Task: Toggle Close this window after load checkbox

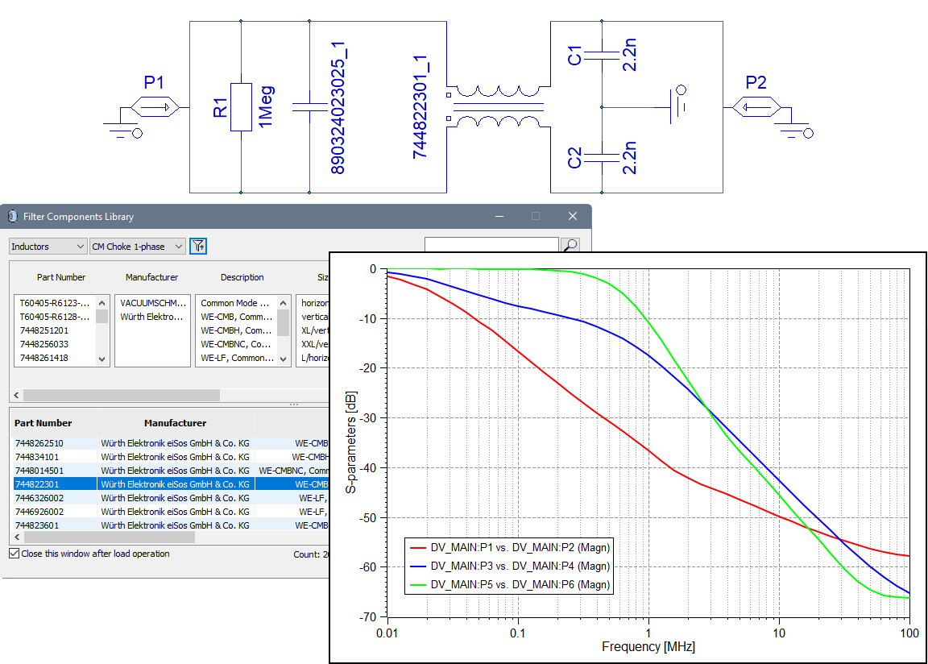Action: click(14, 554)
